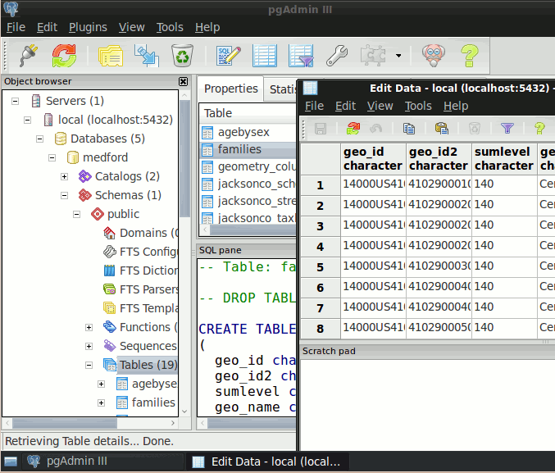Drop the object using recycle bin icon
The image size is (555, 473).
pos(182,56)
